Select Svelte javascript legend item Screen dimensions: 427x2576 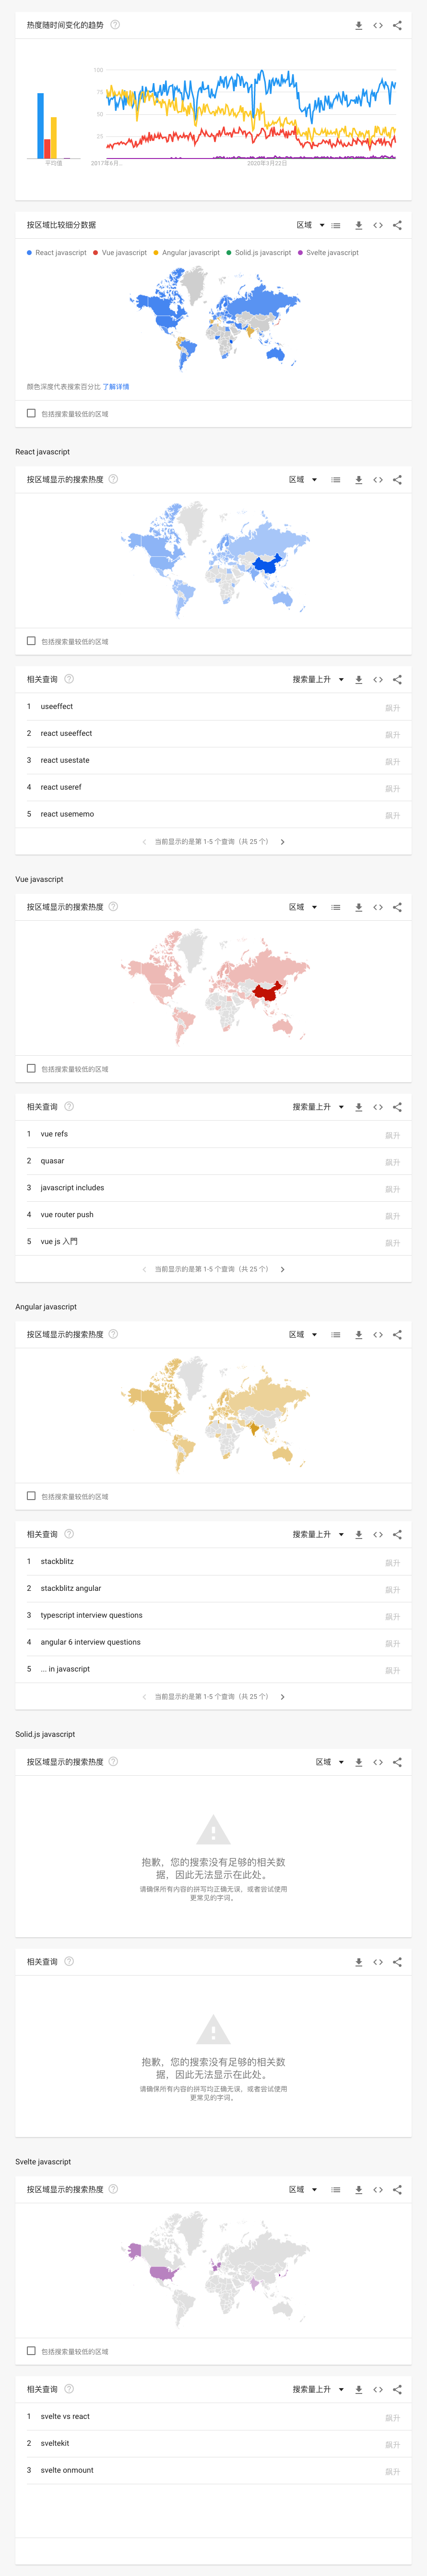[x=329, y=253]
